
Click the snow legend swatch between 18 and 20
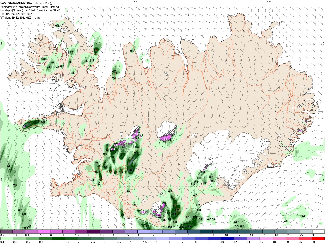point(281,231)
